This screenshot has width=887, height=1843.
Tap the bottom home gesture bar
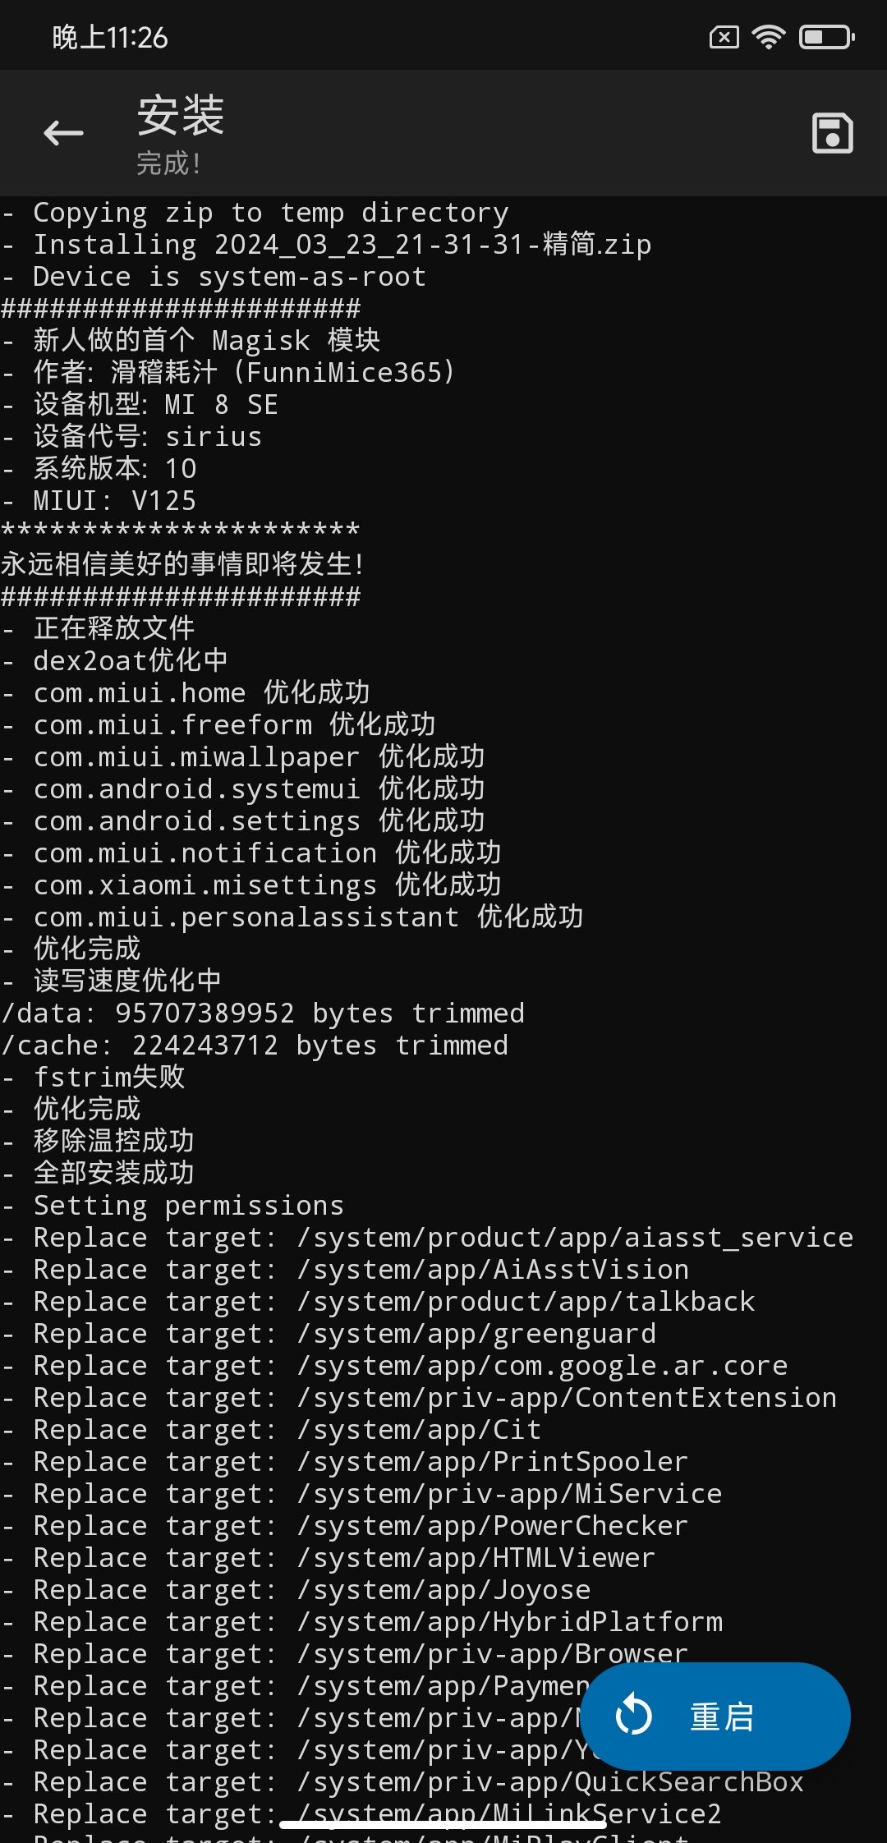coord(443,1825)
